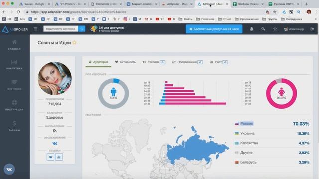Click the male audience figure icon
319x179 pixels.
pyautogui.click(x=113, y=92)
